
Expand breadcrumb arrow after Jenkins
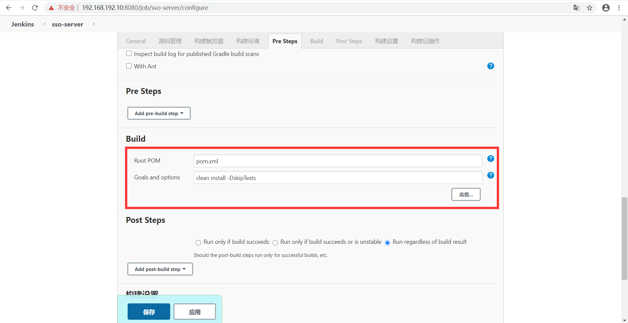coord(45,24)
